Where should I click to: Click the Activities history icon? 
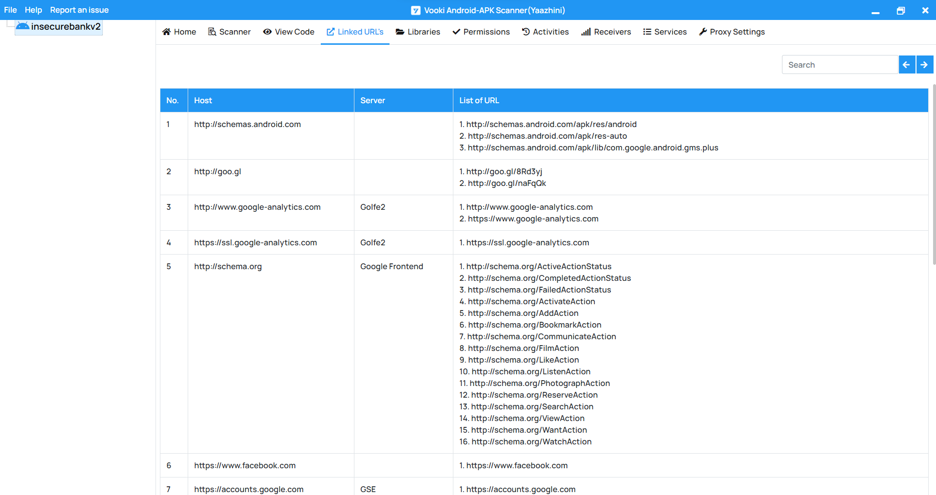(526, 32)
